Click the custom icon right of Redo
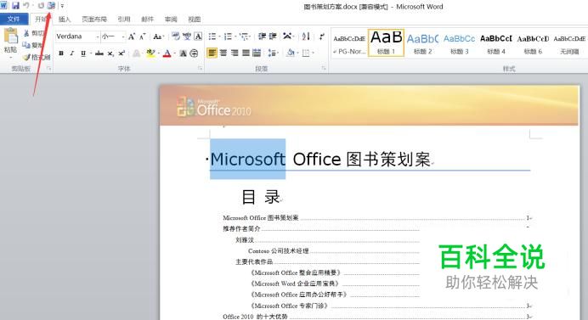 51,6
